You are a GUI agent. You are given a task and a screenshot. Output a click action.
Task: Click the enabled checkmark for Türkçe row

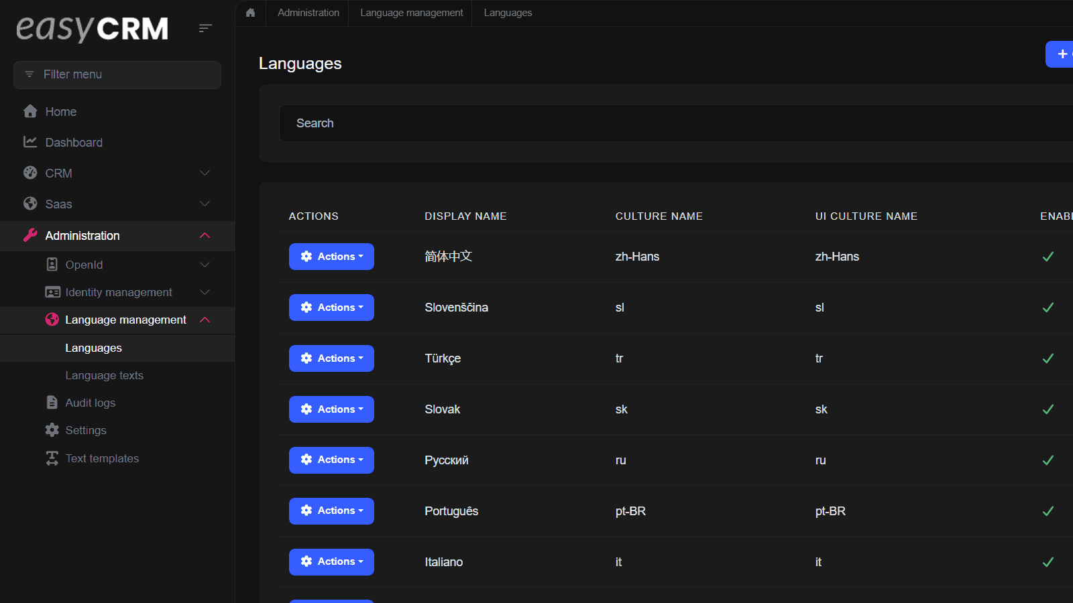[x=1048, y=358]
